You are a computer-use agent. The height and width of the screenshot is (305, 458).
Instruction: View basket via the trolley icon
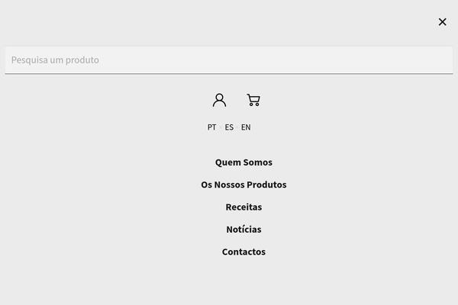pos(253,100)
